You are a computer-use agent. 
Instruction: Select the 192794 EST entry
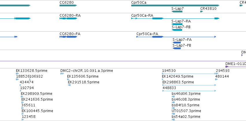21,91
